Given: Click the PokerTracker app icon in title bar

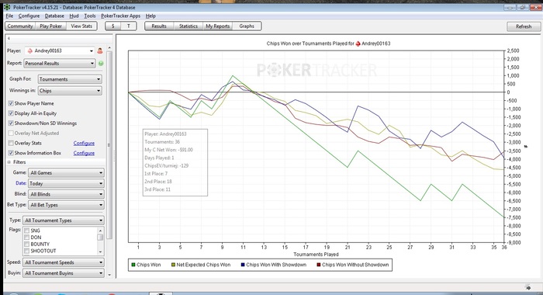Looking at the screenshot, I should coord(7,7).
